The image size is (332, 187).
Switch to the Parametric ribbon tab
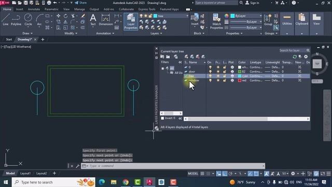tap(51, 9)
